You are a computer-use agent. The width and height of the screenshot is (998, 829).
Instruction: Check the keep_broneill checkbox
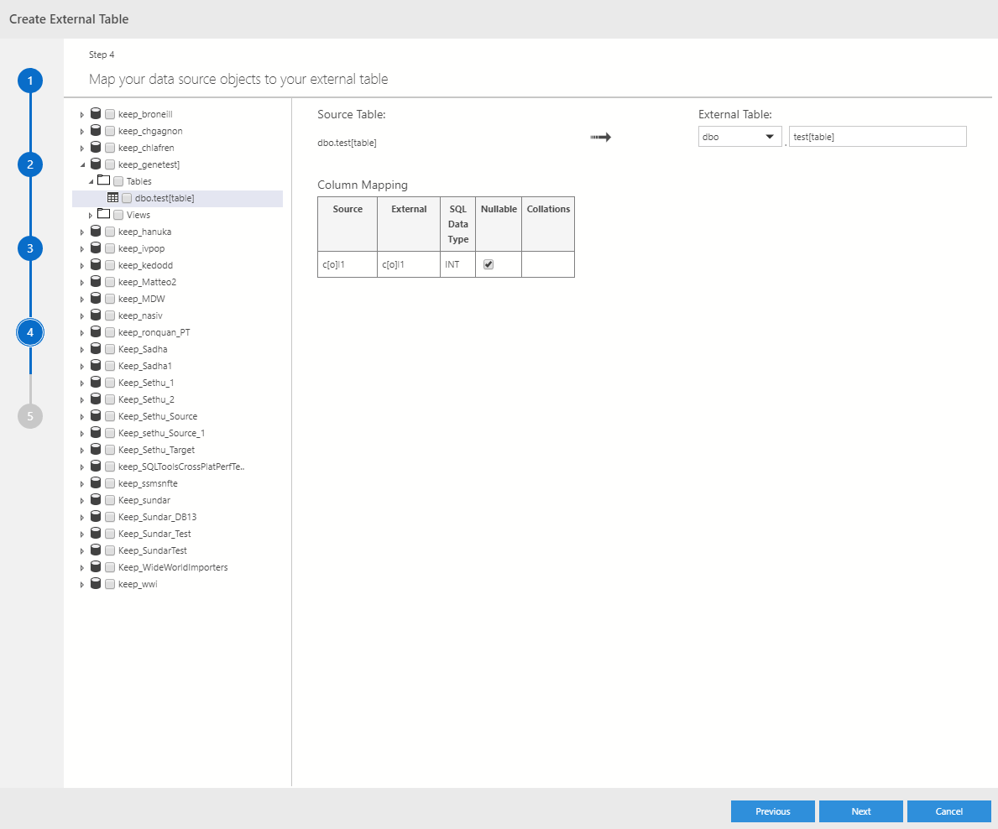(109, 114)
